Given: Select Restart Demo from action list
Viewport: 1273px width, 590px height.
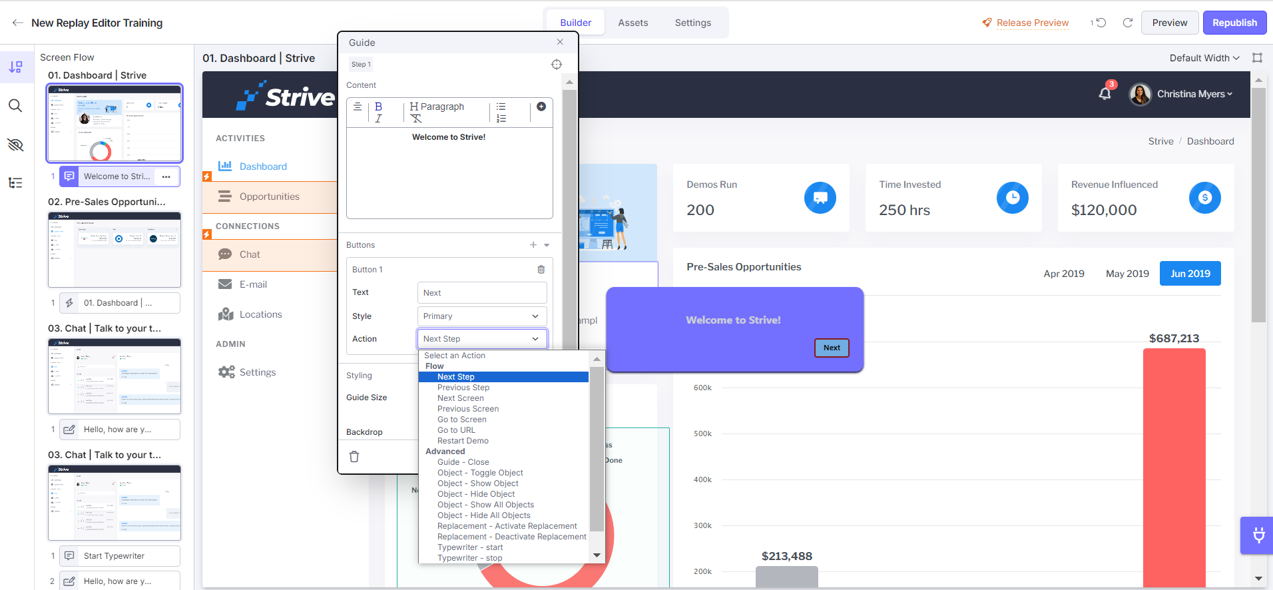Looking at the screenshot, I should tap(463, 441).
